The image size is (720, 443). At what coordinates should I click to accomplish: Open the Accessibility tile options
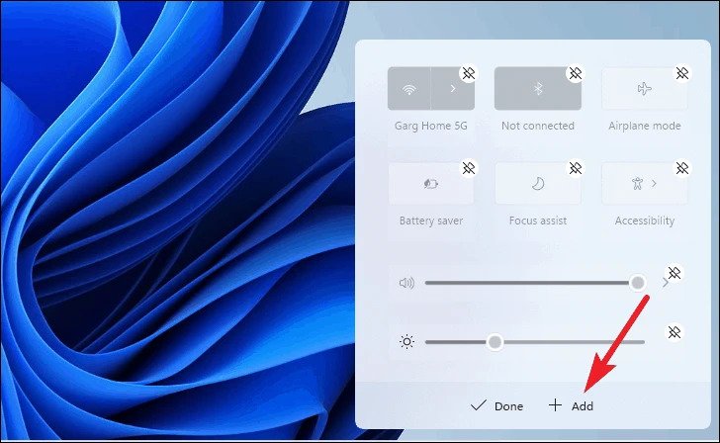(x=645, y=184)
